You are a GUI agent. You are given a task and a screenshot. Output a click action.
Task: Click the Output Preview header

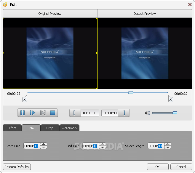[145, 14]
